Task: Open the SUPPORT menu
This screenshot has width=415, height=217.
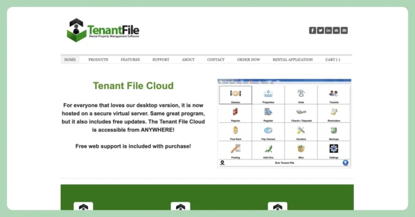Action: point(161,59)
